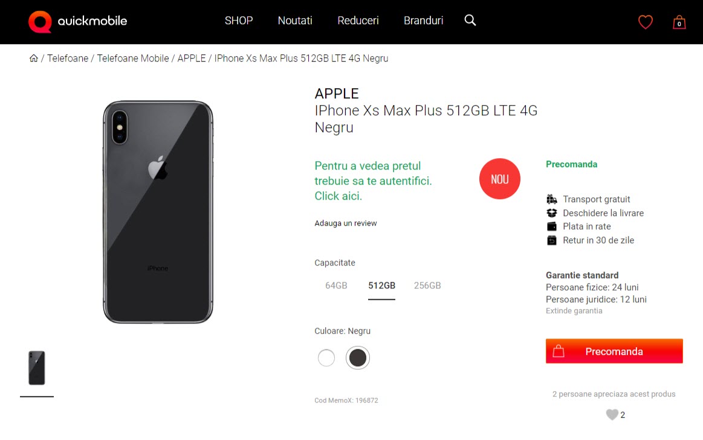
Task: Click the open box icon for Deschidere la livrare
Action: click(552, 212)
